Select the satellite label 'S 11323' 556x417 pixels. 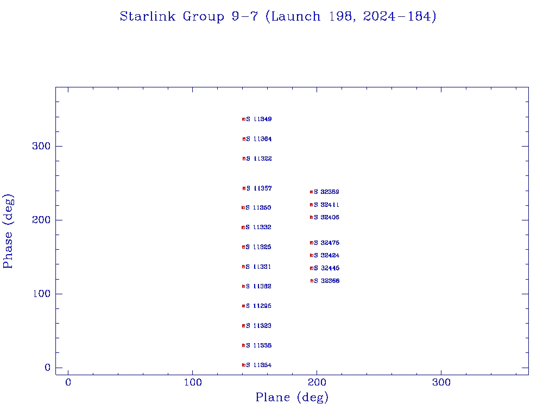(258, 326)
